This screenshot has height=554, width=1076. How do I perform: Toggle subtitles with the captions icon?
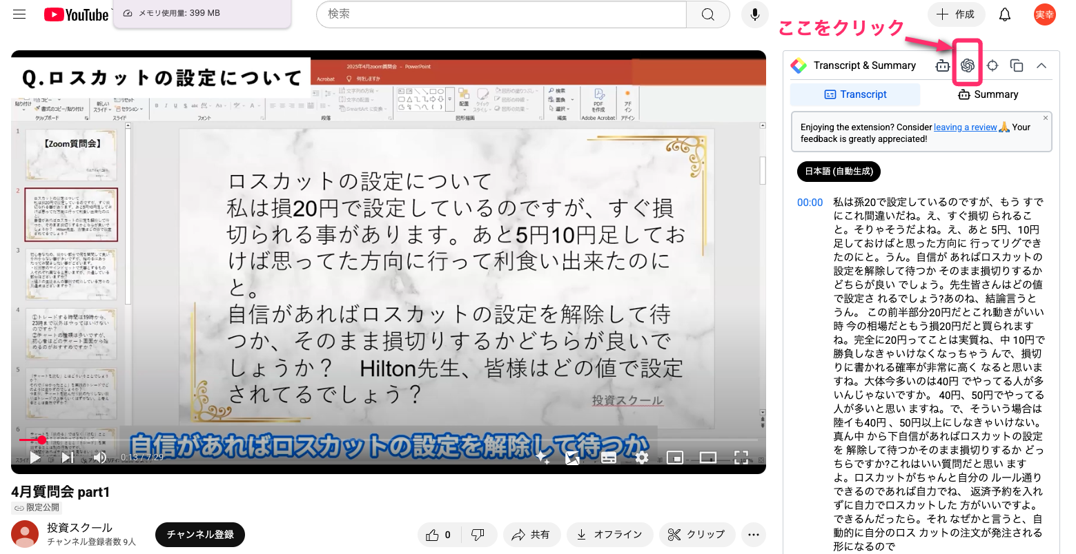608,457
